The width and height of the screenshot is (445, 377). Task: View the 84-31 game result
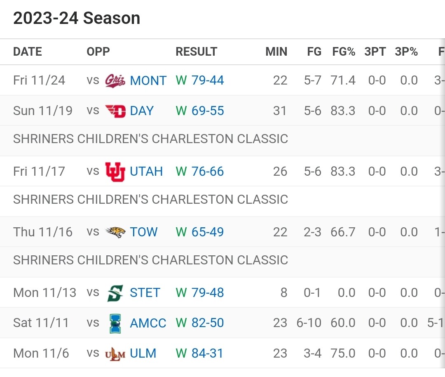click(x=207, y=353)
